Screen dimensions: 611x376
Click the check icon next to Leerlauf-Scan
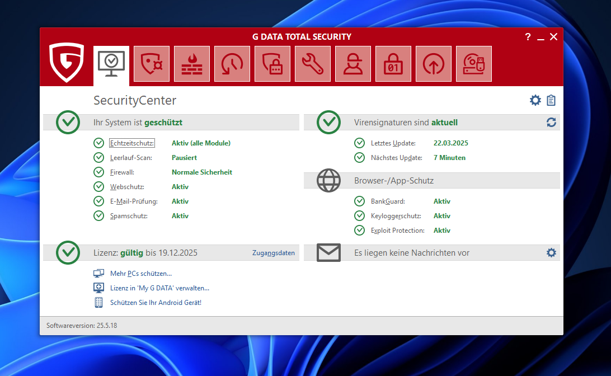98,157
